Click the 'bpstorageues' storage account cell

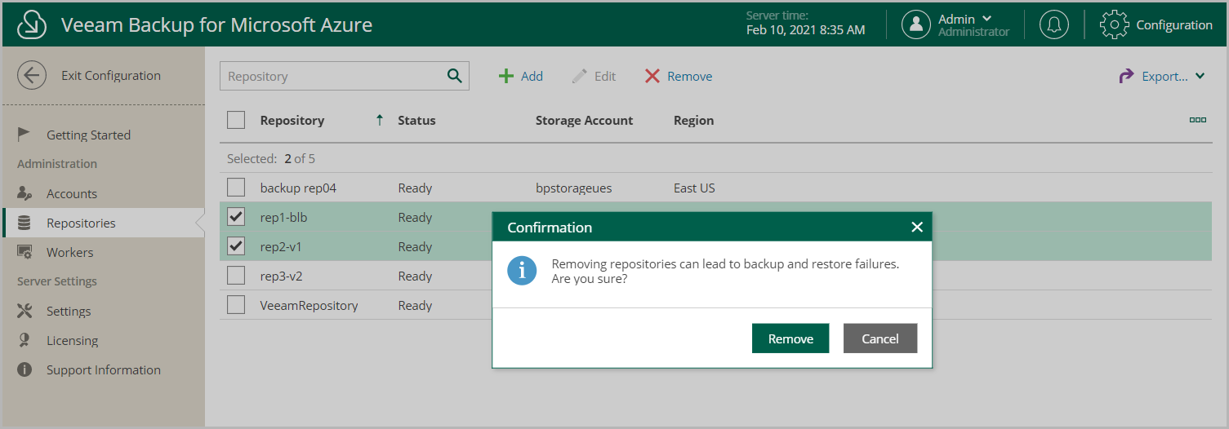pyautogui.click(x=573, y=188)
